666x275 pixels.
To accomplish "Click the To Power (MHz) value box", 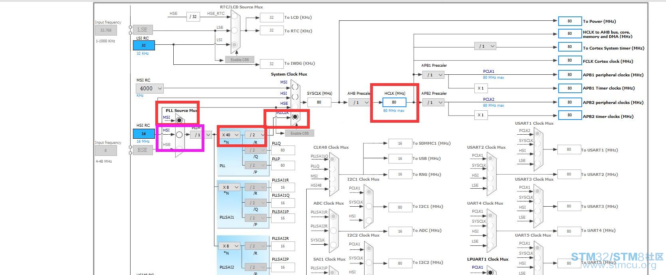I will [570, 21].
